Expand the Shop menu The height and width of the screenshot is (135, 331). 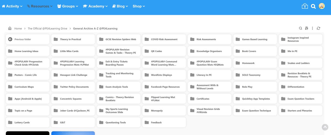coord(139,6)
